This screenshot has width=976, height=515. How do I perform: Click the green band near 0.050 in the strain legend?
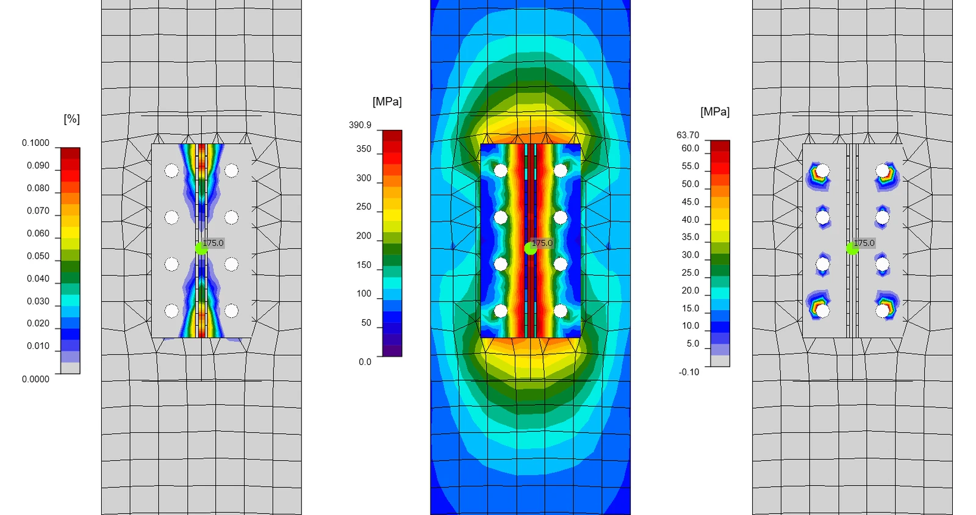[70, 255]
